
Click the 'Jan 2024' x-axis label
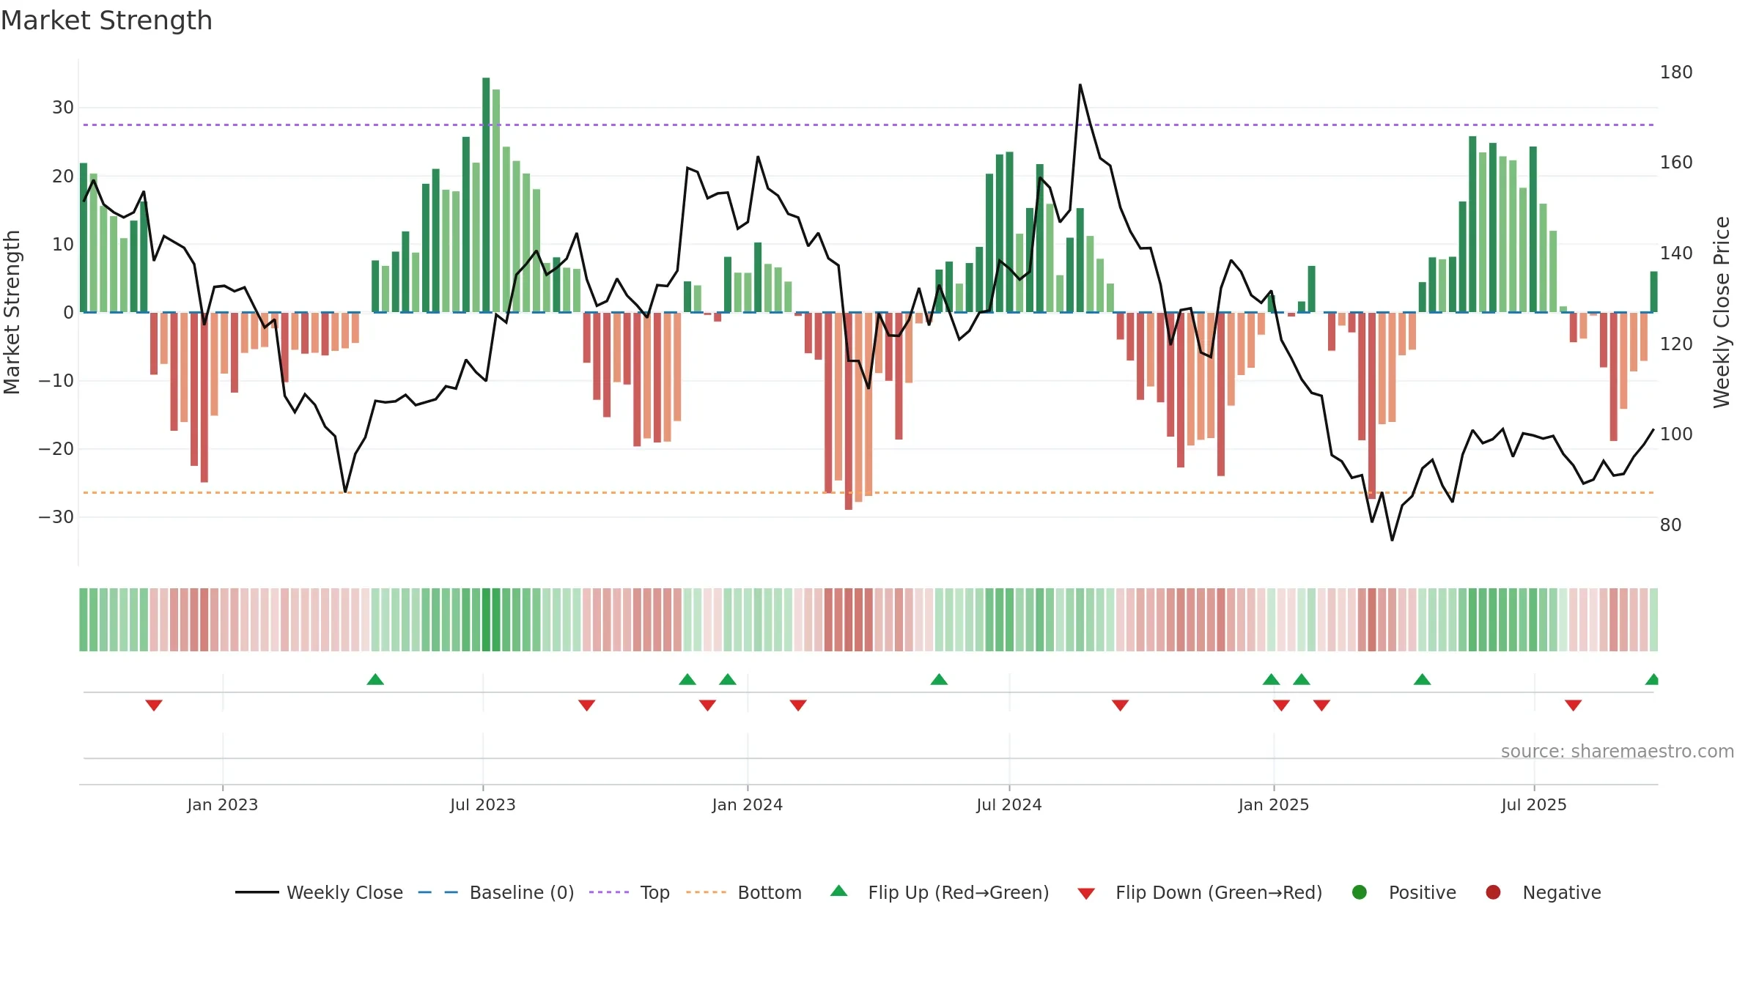(x=748, y=804)
